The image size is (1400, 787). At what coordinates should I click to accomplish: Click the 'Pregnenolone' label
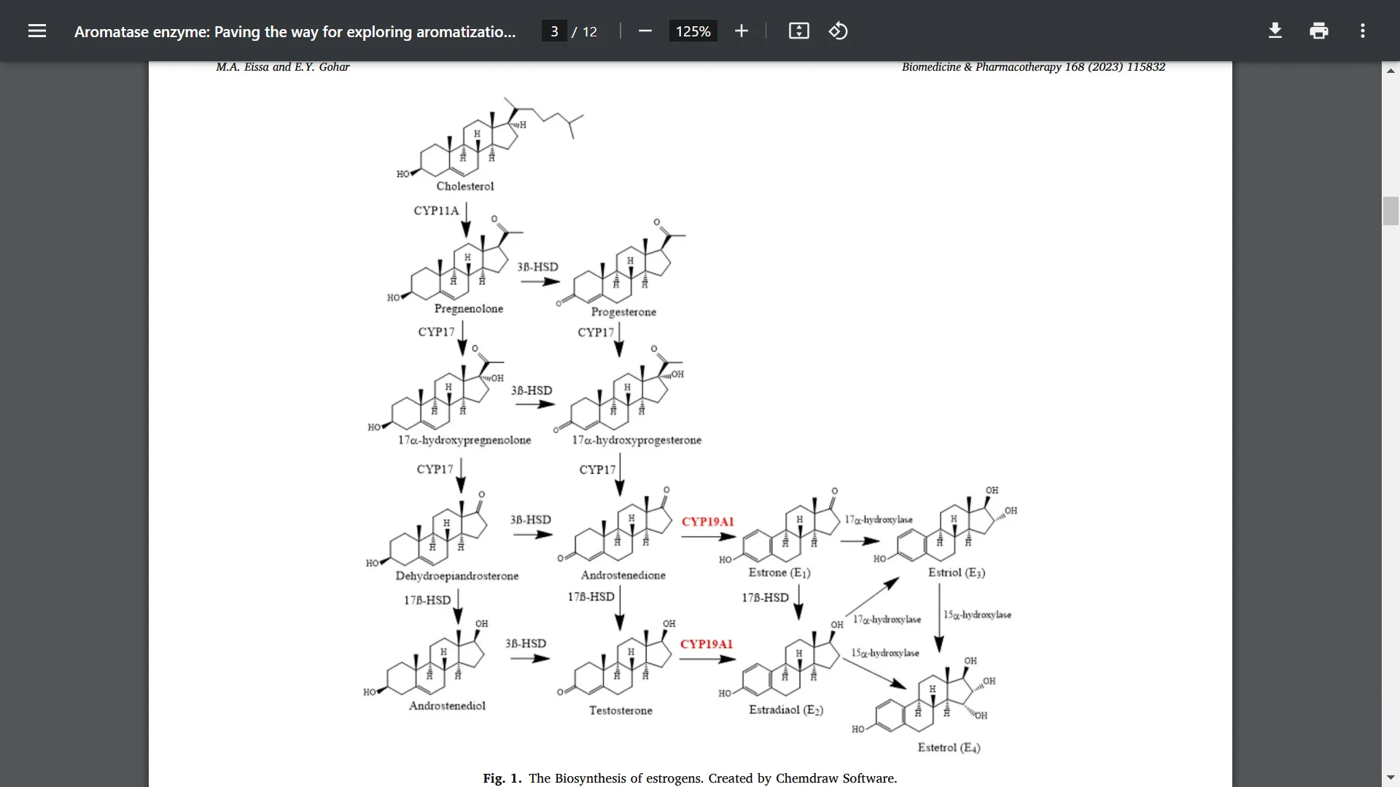click(469, 309)
